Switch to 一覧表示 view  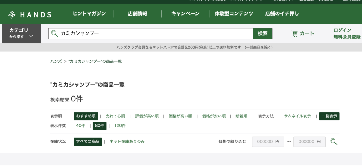click(x=329, y=116)
